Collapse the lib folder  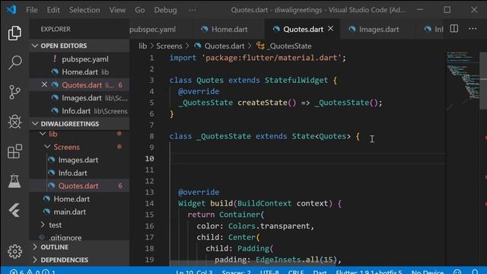pos(43,134)
